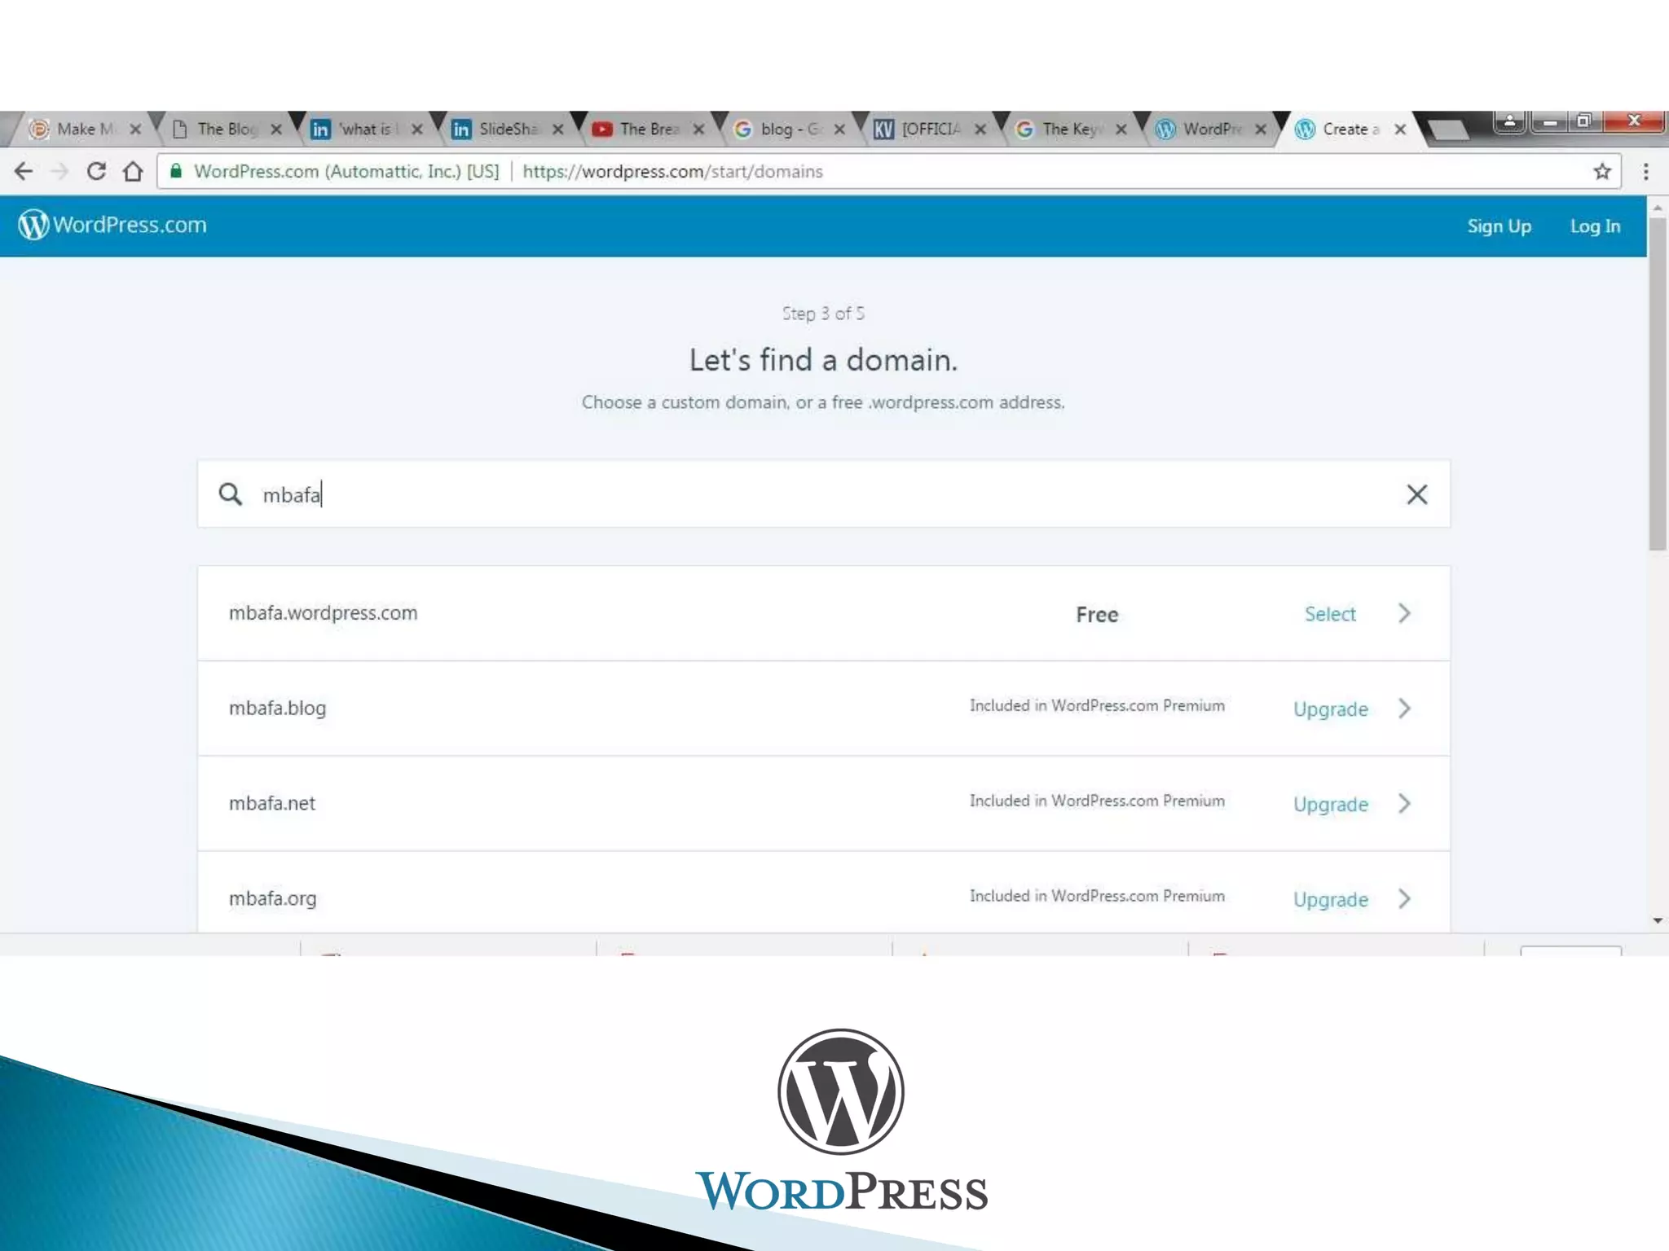Bookmark the page with the star icon
Viewport: 1669px width, 1251px height.
point(1601,172)
